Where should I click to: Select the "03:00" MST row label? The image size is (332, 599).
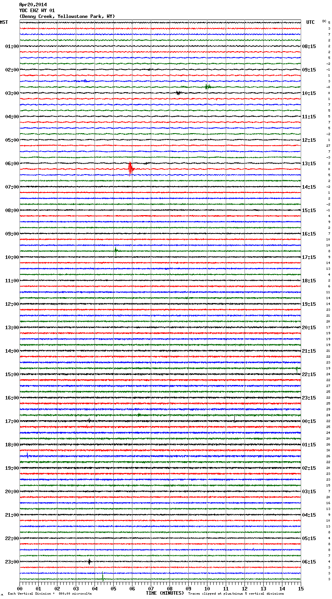12,93
